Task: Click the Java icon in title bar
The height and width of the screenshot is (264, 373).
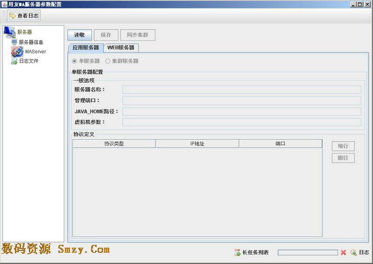Action: coord(4,4)
